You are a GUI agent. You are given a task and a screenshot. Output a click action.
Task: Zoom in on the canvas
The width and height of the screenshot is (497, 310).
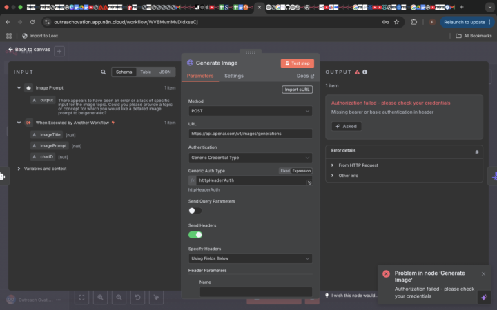point(101,298)
